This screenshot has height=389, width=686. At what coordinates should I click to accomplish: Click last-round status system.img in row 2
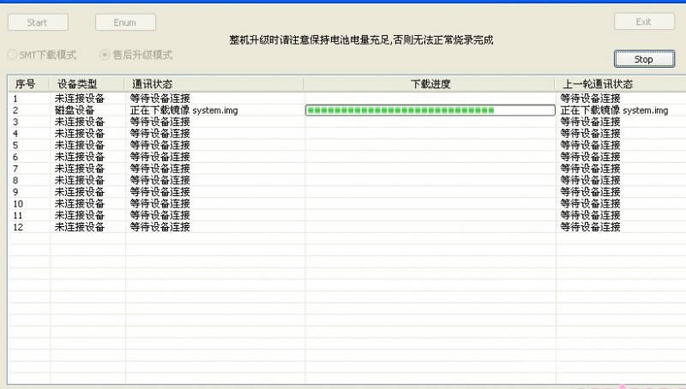614,111
